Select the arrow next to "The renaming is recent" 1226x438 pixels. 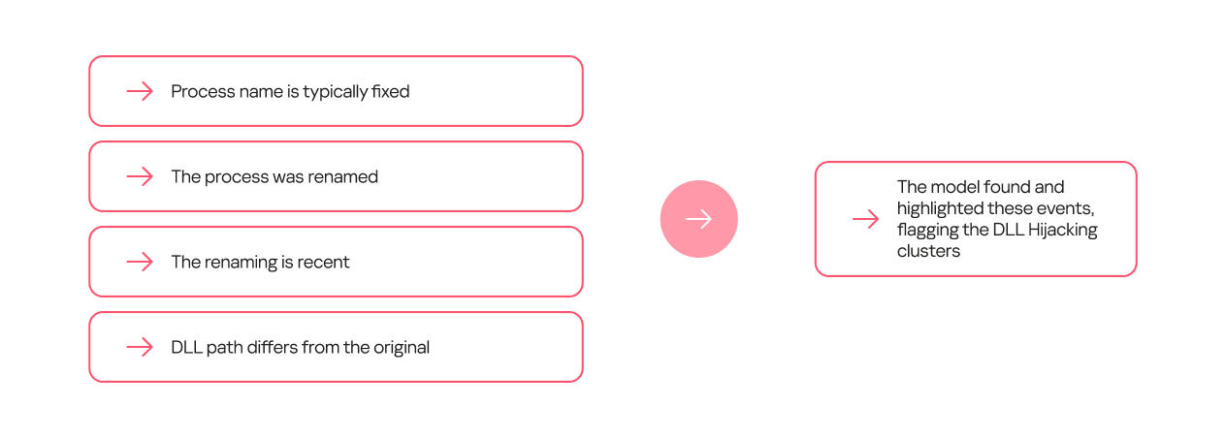[x=140, y=262]
